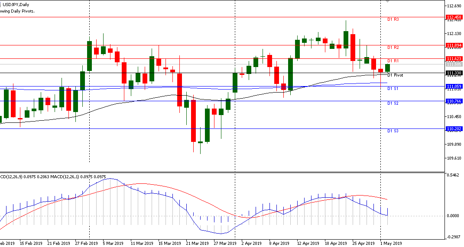The height and width of the screenshot is (247, 464).
Task: Click the D1 S3 support label
Action: tap(393, 131)
